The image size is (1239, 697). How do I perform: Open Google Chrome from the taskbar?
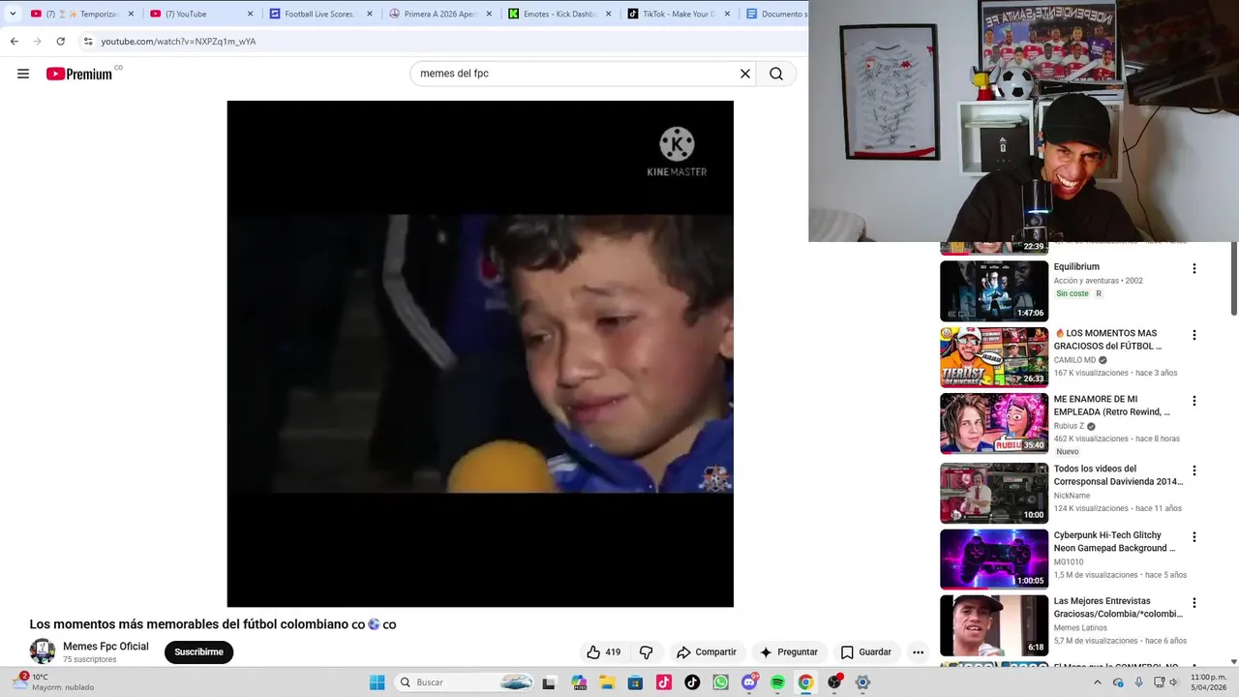point(805,682)
